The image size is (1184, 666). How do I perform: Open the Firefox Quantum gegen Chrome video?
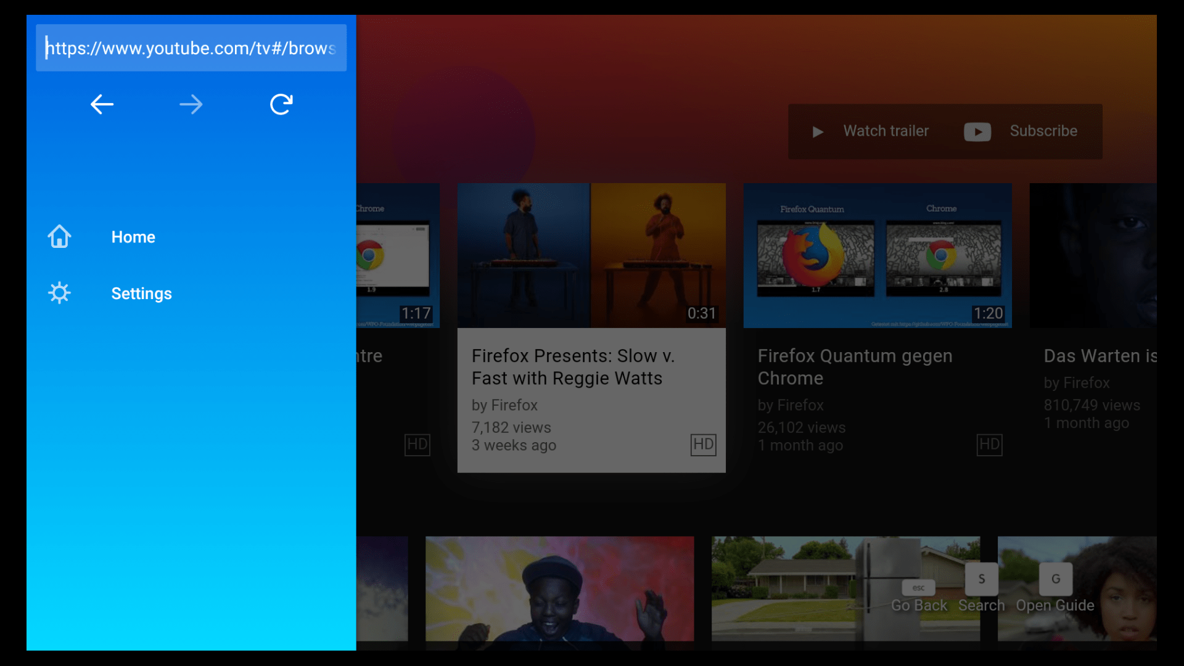(x=877, y=255)
